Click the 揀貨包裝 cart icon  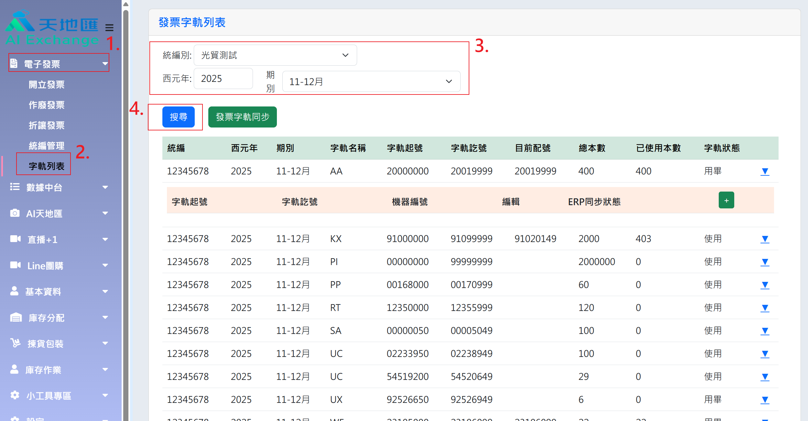[15, 343]
